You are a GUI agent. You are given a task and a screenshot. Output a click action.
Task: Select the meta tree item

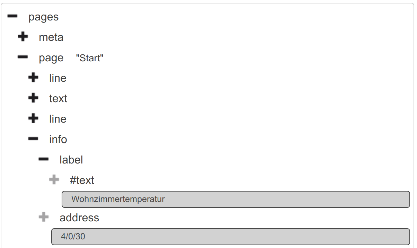(51, 37)
